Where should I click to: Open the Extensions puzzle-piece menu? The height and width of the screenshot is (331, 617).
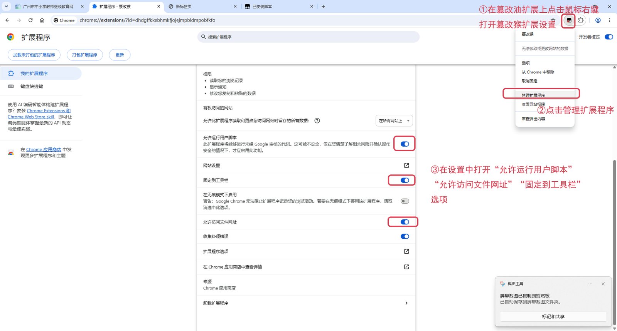[581, 20]
